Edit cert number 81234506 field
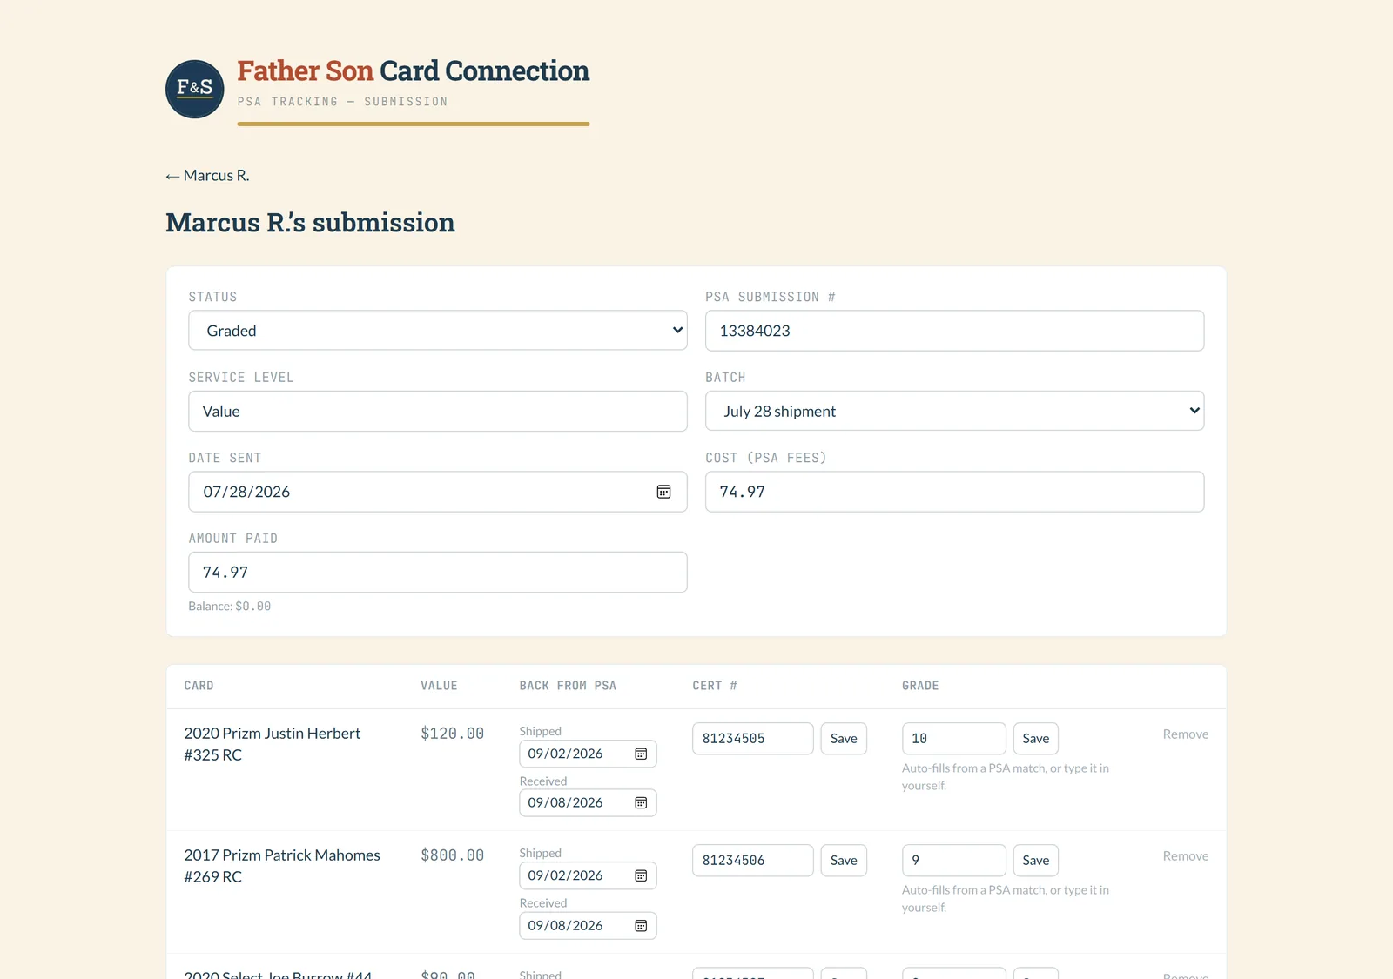Image resolution: width=1393 pixels, height=979 pixels. [753, 860]
